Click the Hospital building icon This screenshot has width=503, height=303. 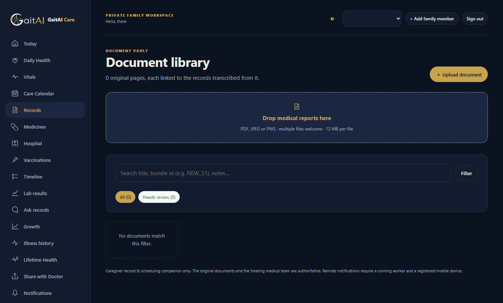coord(15,143)
